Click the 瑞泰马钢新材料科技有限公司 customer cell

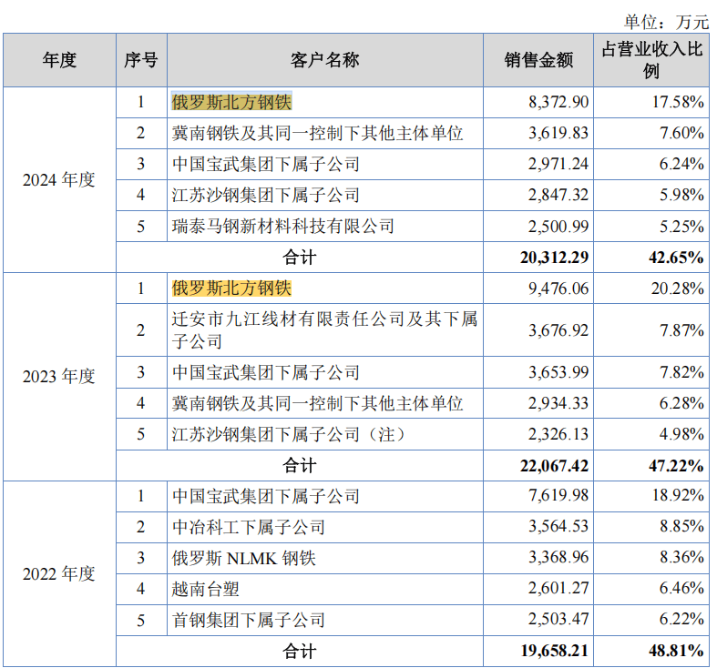coord(283,226)
